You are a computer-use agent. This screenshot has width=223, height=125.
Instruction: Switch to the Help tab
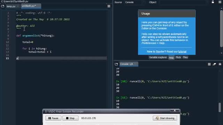pyautogui.click(x=171, y=58)
